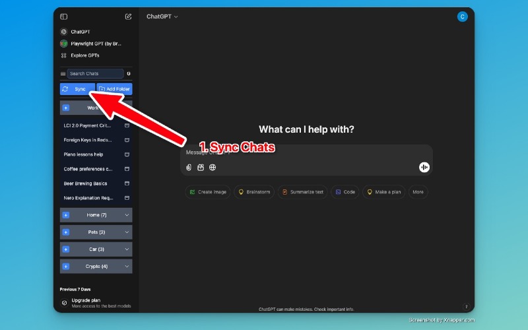Screen dimensions: 528x330
Task: Expand the Car (3) folder chevron
Action: [127, 249]
